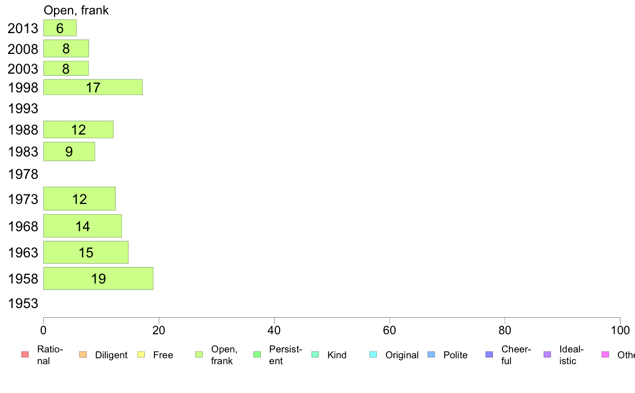Screen dimensions: 635x393
Task: Select the 1958 bar showing 19
Action: 98,278
